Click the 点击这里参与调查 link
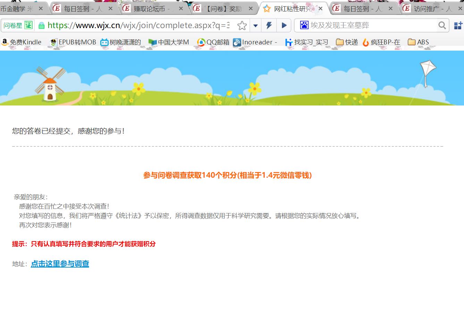 point(60,264)
